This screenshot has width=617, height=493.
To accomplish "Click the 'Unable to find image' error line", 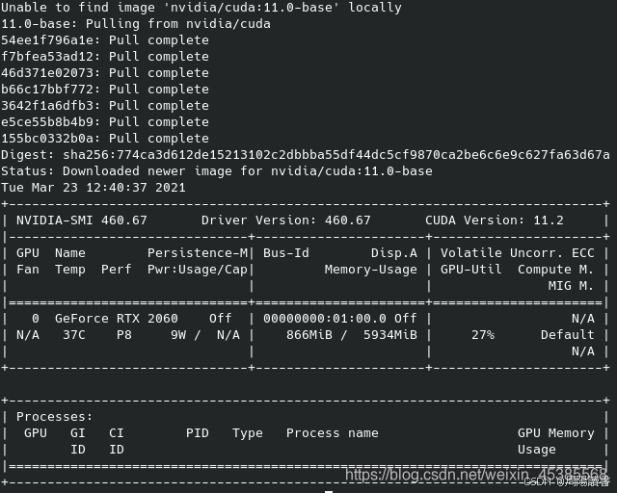I will (x=201, y=8).
